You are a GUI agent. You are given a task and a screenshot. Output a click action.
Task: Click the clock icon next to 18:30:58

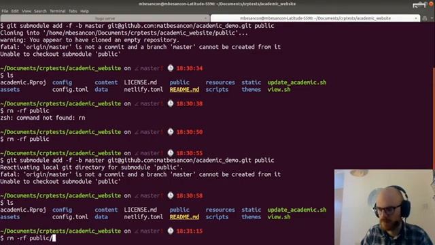171,195
